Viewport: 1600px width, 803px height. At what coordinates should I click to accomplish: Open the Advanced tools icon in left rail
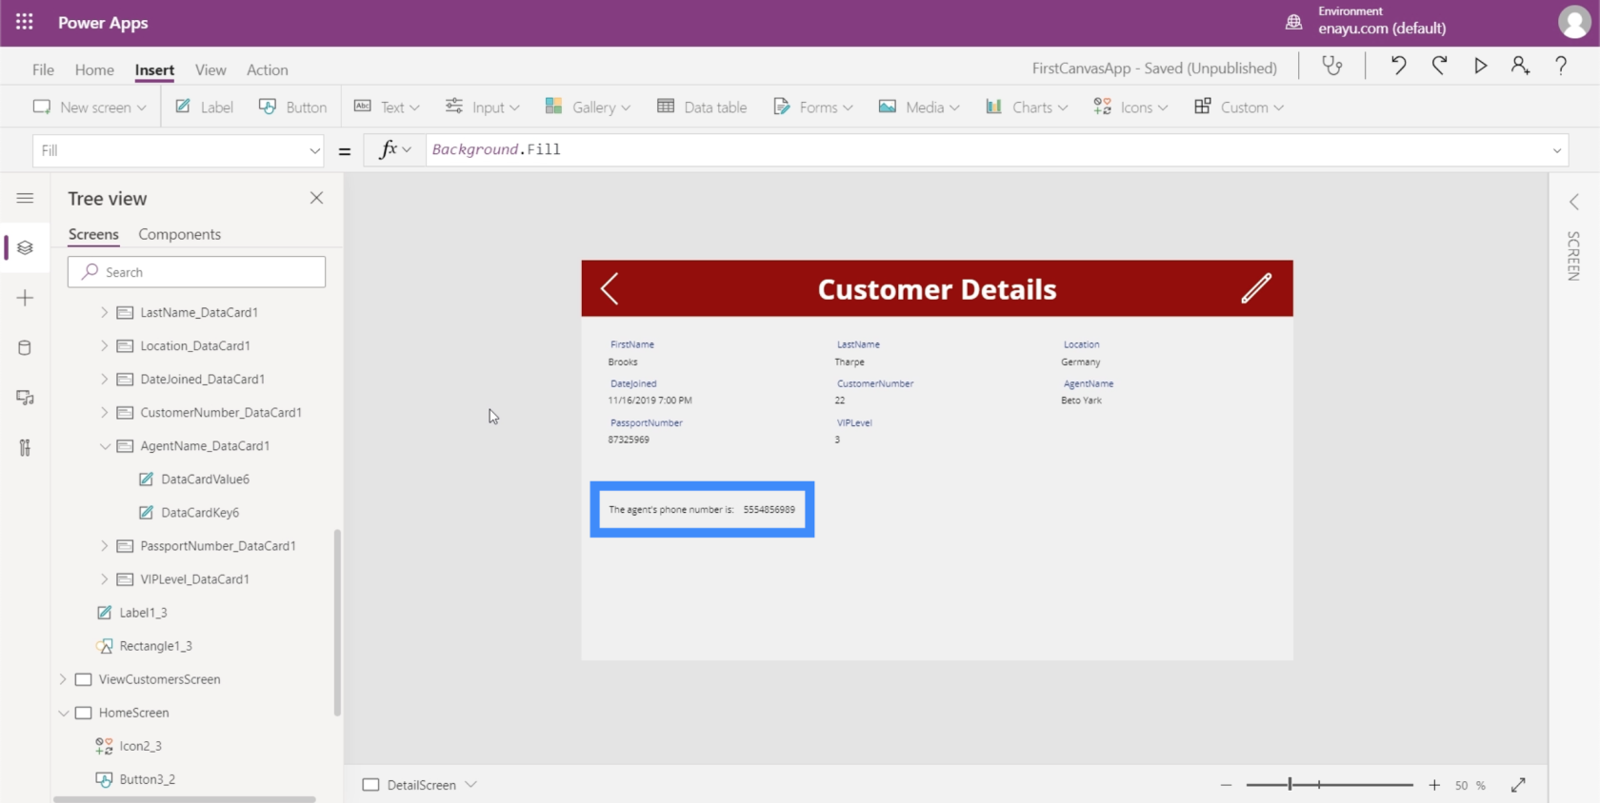25,447
